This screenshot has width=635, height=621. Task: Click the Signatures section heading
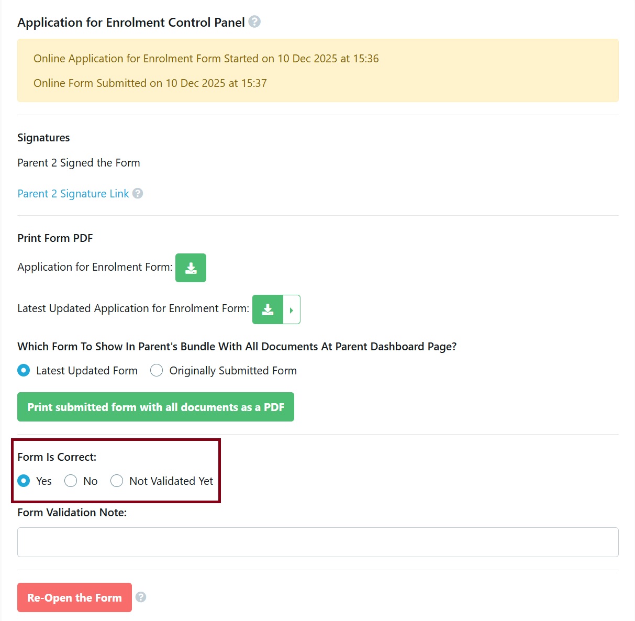pyautogui.click(x=43, y=137)
